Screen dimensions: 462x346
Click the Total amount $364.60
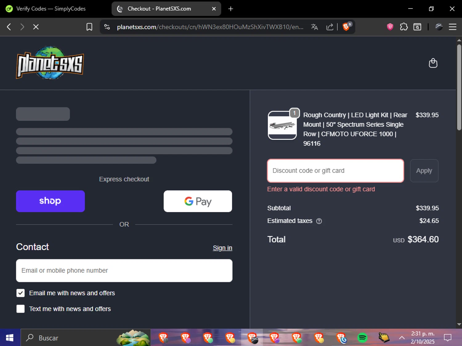[423, 239]
